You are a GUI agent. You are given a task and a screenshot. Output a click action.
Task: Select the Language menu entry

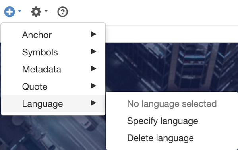coord(53,103)
